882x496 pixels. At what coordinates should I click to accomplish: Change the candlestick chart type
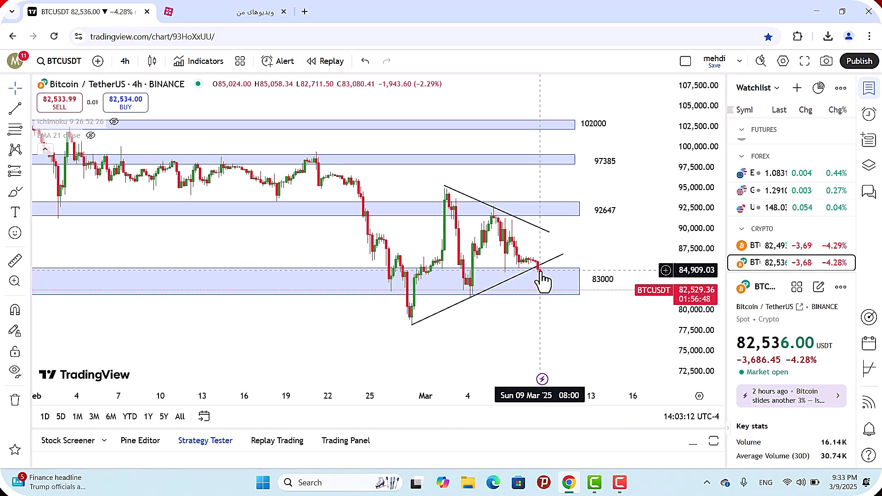(152, 61)
